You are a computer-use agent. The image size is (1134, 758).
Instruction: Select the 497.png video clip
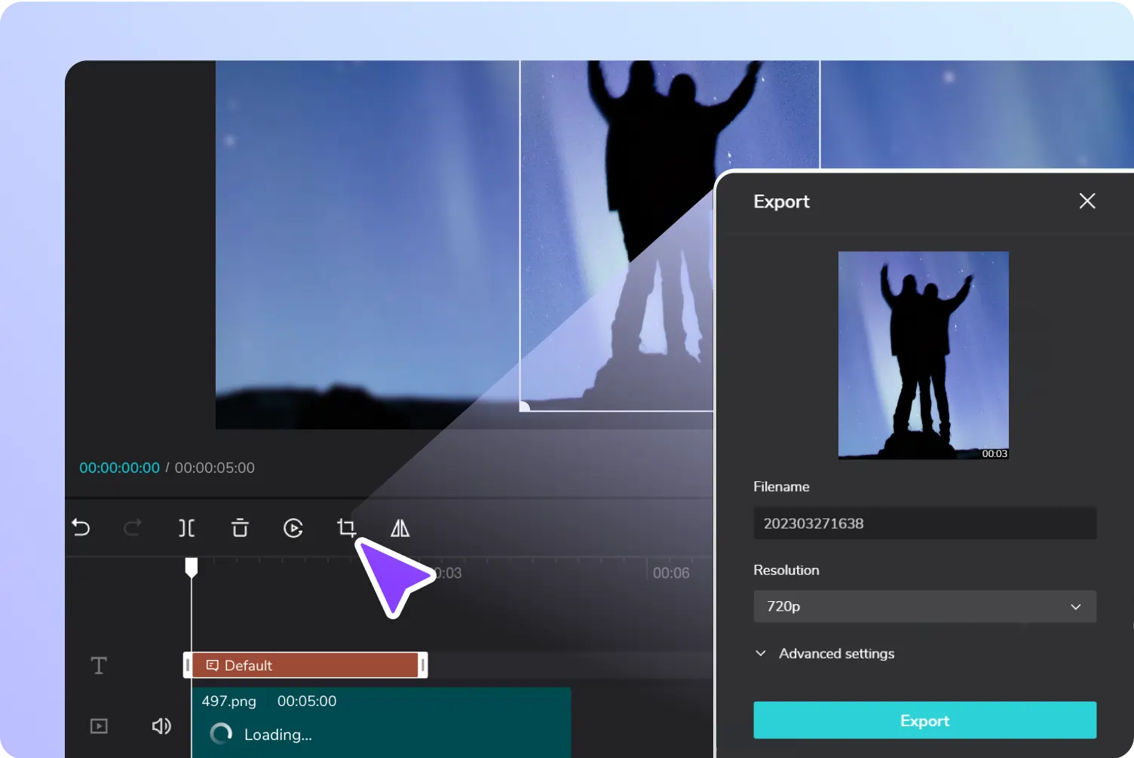(x=381, y=720)
